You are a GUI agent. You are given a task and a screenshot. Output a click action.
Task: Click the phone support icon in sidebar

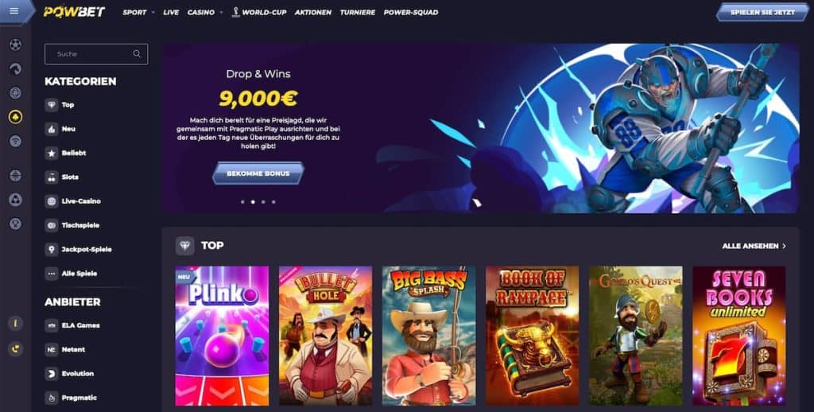15,348
